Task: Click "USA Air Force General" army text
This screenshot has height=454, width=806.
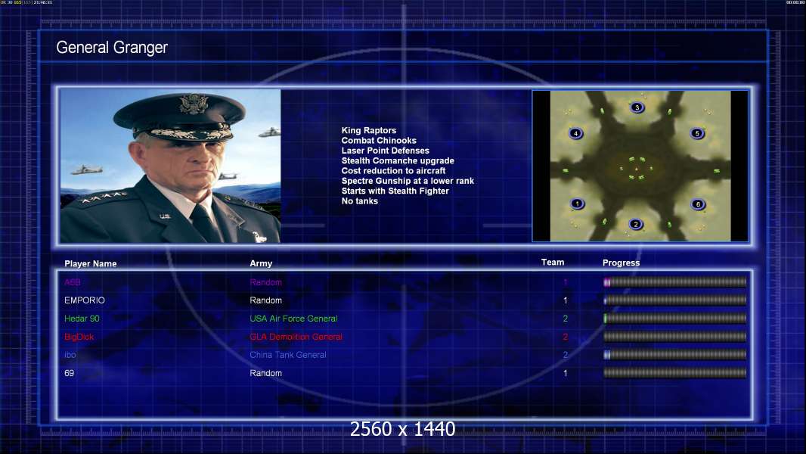Action: (293, 319)
